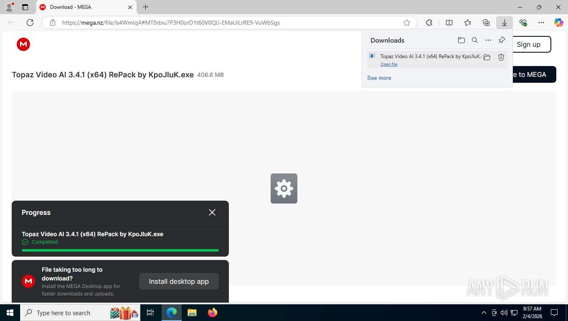Click the MEGA icon in desktop app prompt
568x321 pixels.
[28, 281]
